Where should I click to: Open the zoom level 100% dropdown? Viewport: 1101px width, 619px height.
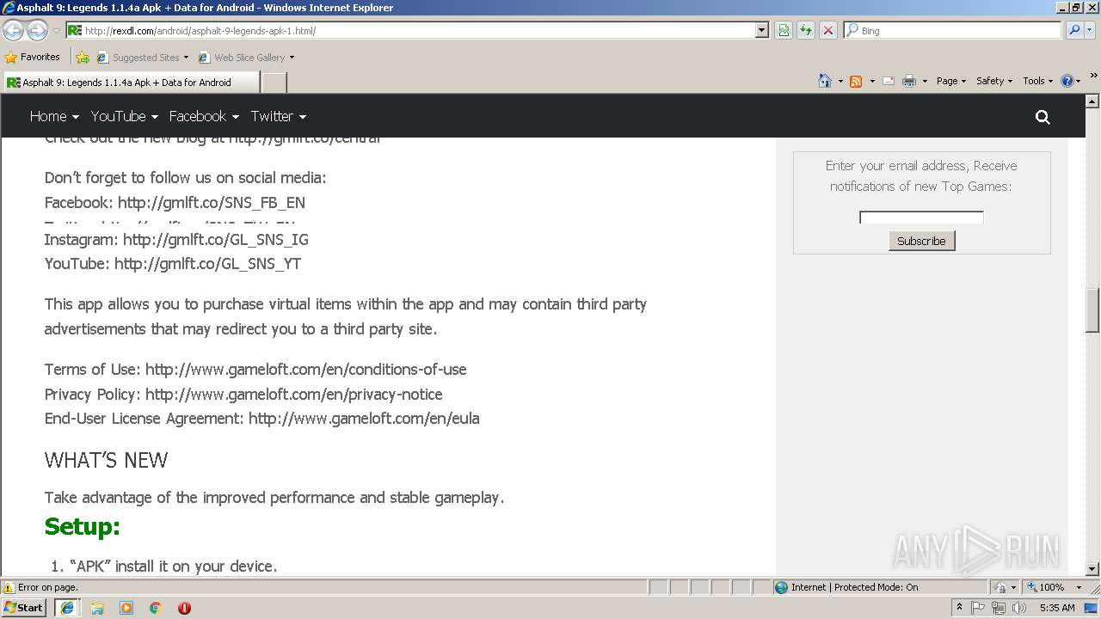(x=1079, y=587)
